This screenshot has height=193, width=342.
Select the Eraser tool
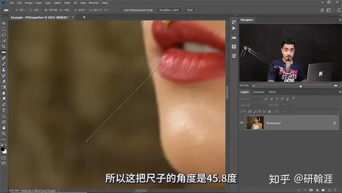click(4, 81)
